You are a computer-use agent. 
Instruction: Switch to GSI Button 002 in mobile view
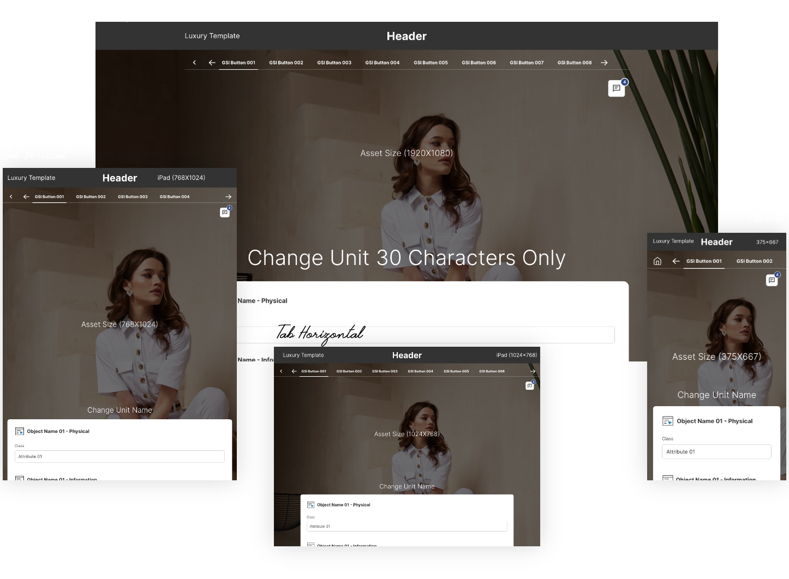[754, 261]
